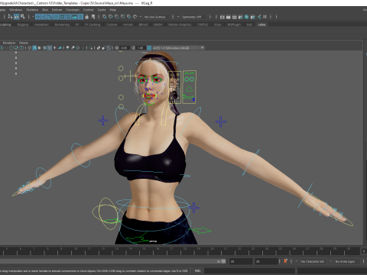
Task: Enable the Snap to grids magnet icon
Action: [105, 17]
